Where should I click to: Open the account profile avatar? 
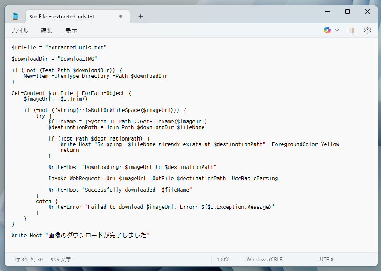click(x=352, y=30)
